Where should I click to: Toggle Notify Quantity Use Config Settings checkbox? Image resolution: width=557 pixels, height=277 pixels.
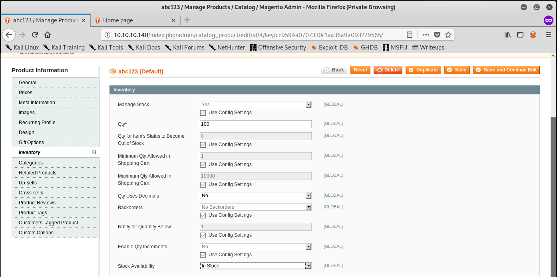coord(203,235)
